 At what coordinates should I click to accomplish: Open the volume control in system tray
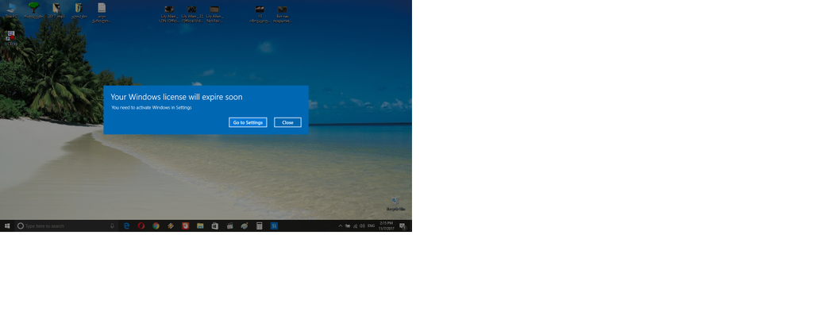(362, 226)
